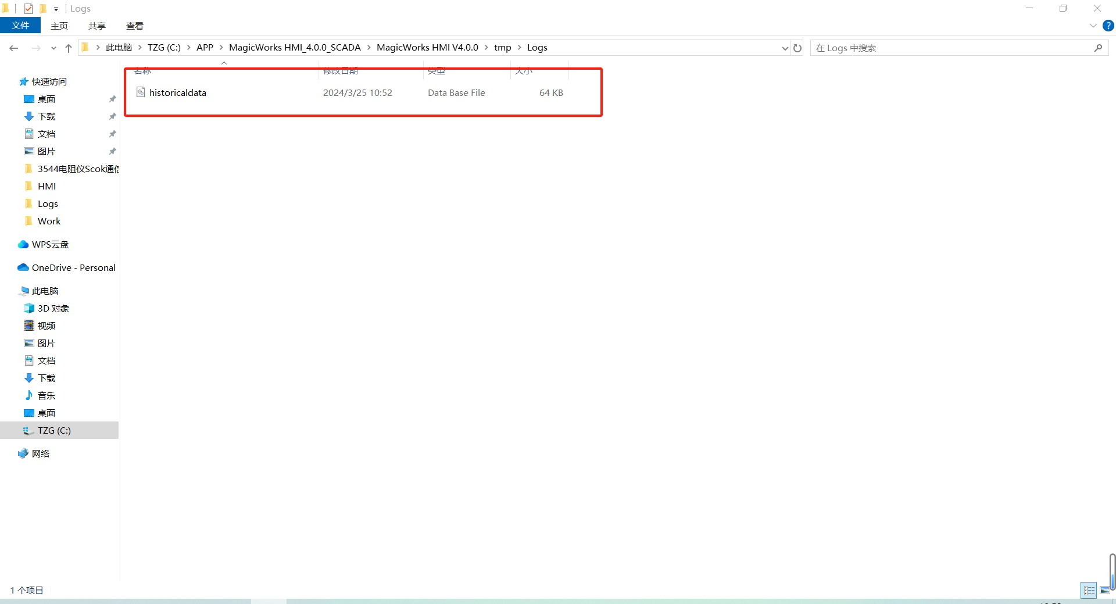The height and width of the screenshot is (604, 1116).
Task: Open pinned 桌面 under quick access
Action: pyautogui.click(x=46, y=99)
